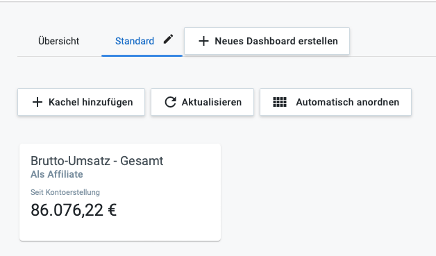The image size is (436, 256).
Task: Click the grid icon for auto arrange
Action: tap(280, 102)
